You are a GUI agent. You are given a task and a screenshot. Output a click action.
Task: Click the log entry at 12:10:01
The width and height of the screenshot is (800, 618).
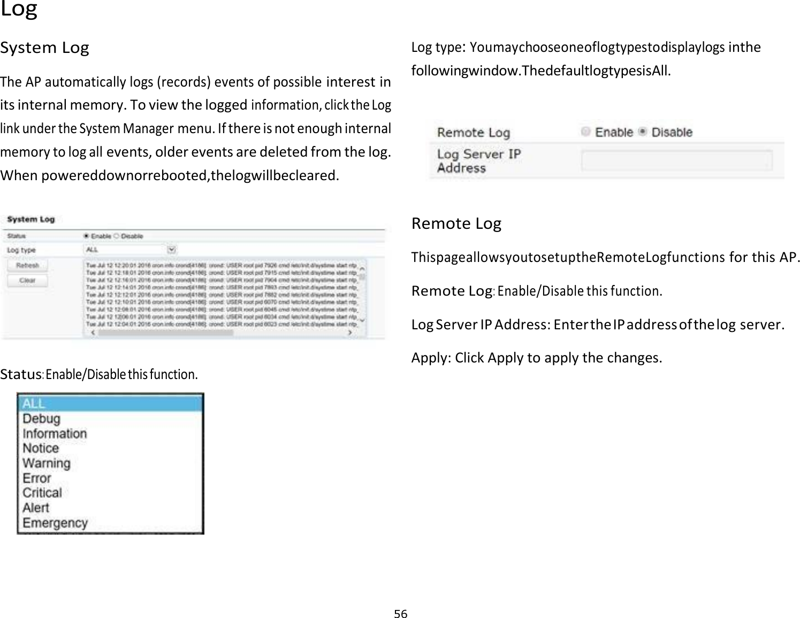pyautogui.click(x=222, y=302)
